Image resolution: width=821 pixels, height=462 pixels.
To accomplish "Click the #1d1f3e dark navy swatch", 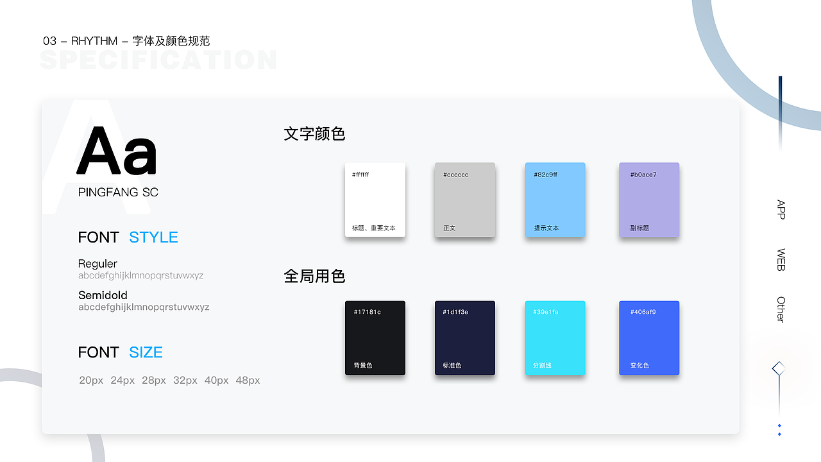I will pyautogui.click(x=465, y=338).
